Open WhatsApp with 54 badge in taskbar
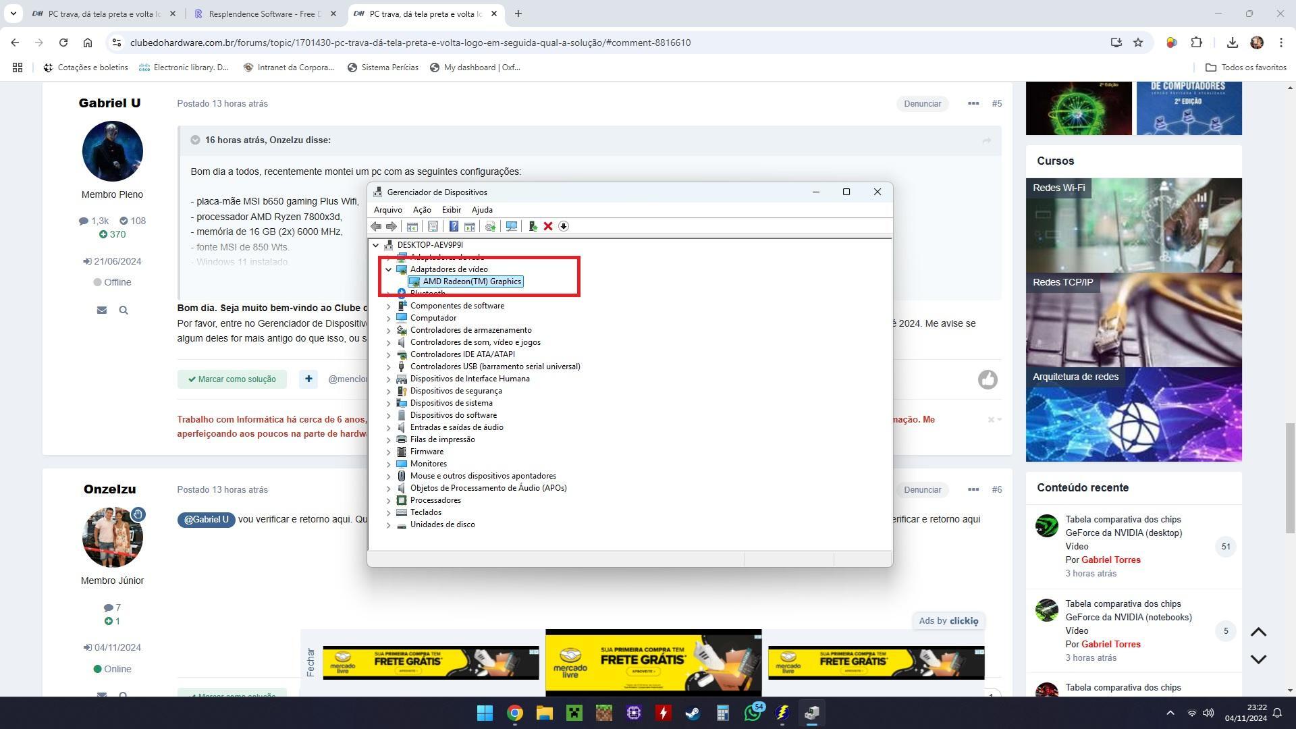This screenshot has width=1296, height=729. 753,713
